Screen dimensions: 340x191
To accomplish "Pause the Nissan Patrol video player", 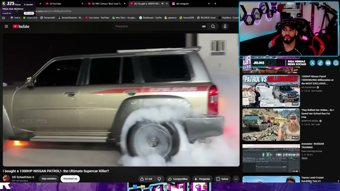I will (121, 100).
